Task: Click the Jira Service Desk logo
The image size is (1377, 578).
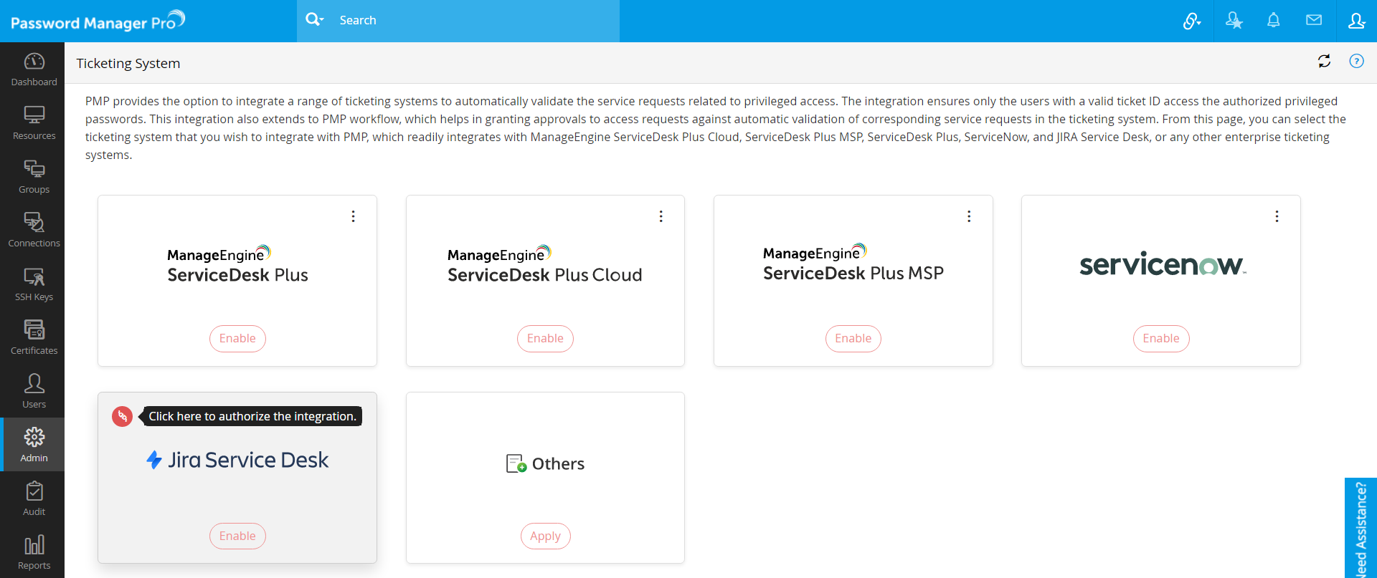Action: (237, 460)
